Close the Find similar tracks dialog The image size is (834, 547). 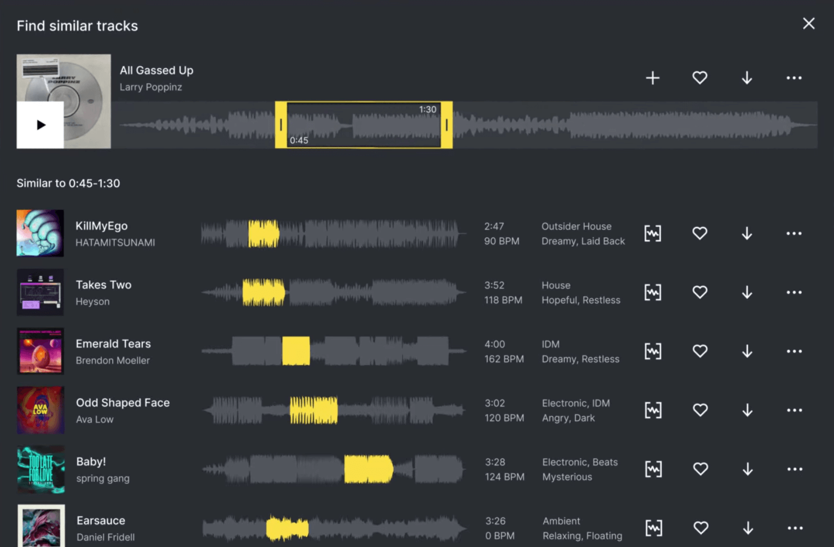click(x=808, y=24)
